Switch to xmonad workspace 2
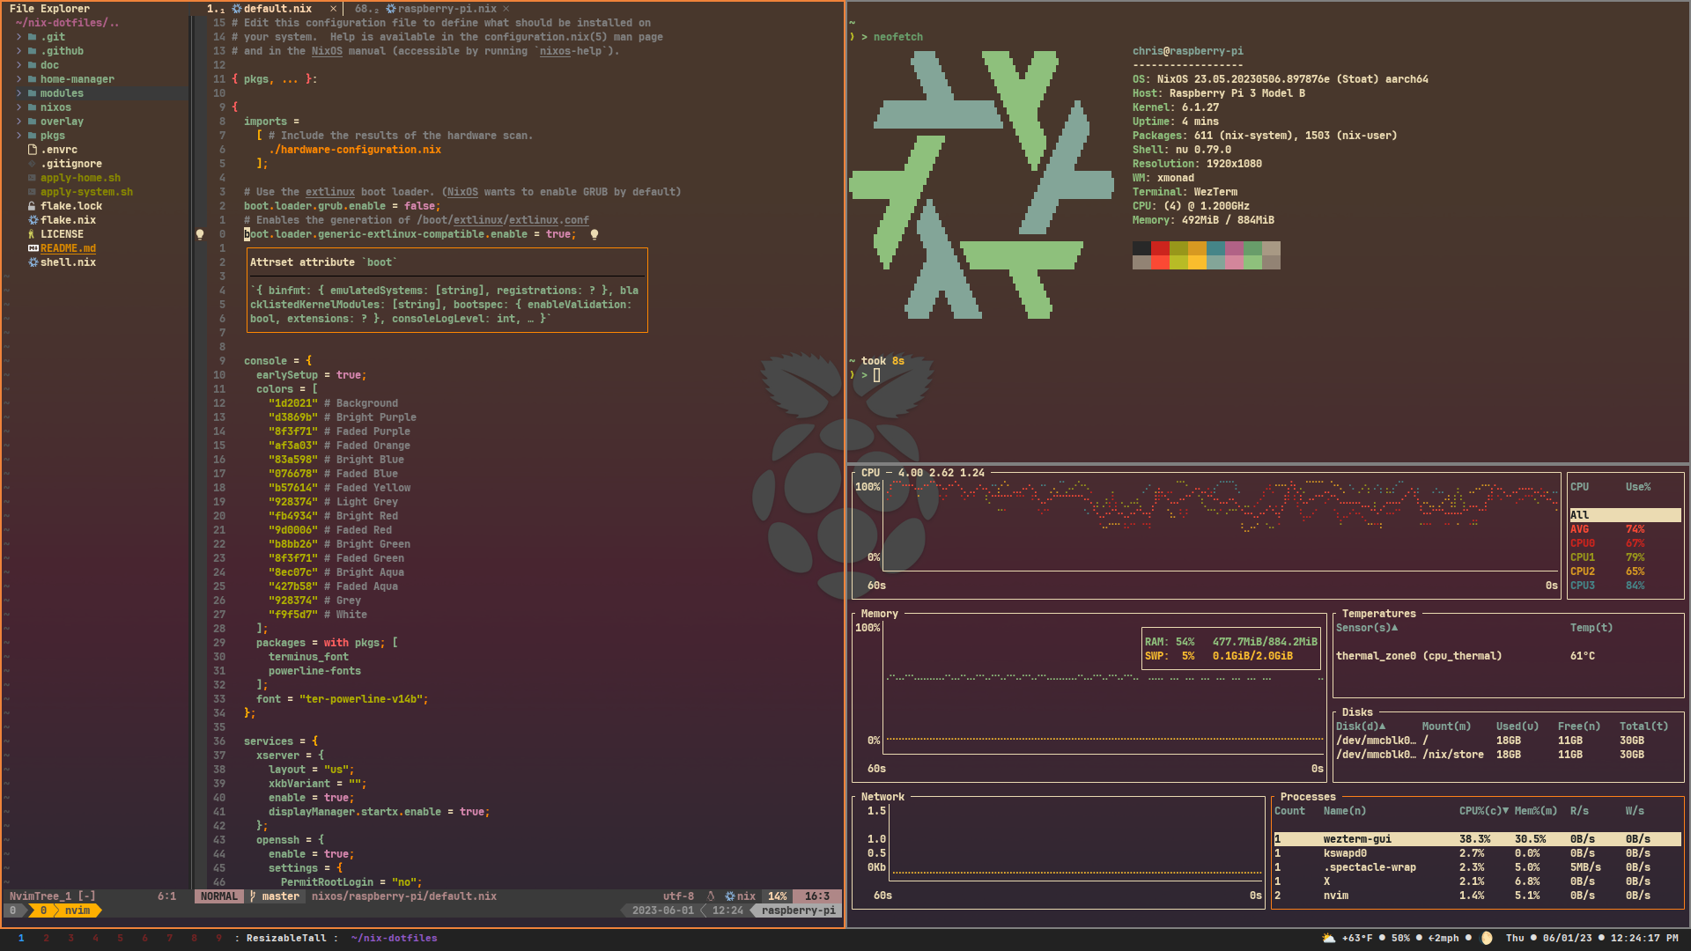 (x=46, y=938)
